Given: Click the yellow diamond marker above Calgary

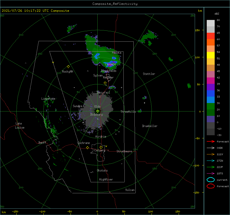Looking at the screenshot, I should (101, 147).
